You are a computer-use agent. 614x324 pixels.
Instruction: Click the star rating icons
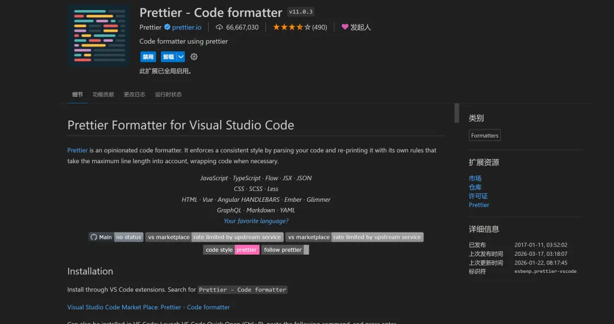[x=292, y=27]
